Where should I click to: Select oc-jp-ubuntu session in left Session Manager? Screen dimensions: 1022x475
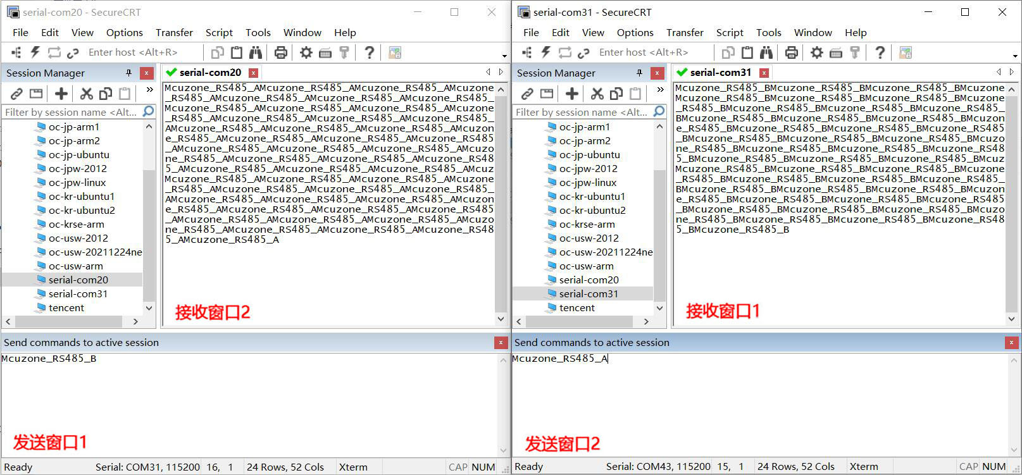(78, 154)
